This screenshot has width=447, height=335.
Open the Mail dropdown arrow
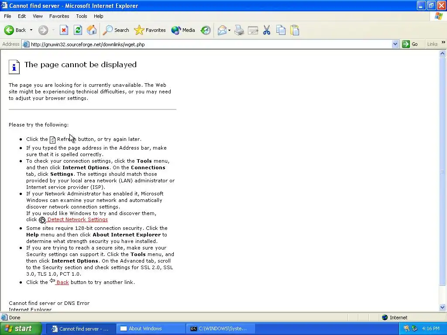229,30
